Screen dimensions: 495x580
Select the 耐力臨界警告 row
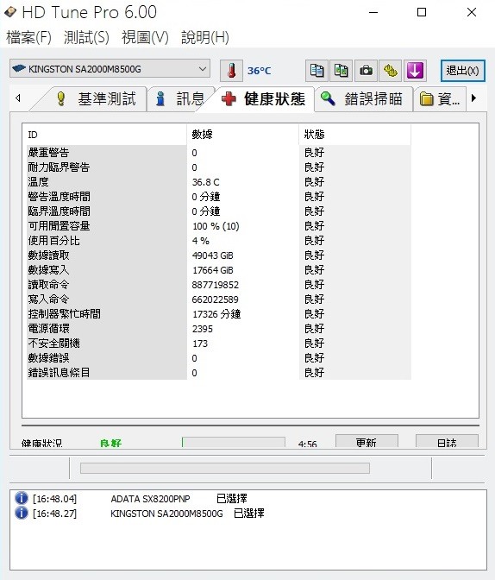coord(219,167)
